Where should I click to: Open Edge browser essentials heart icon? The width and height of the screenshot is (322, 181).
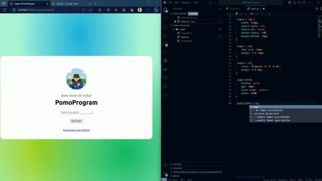[x=132, y=10]
